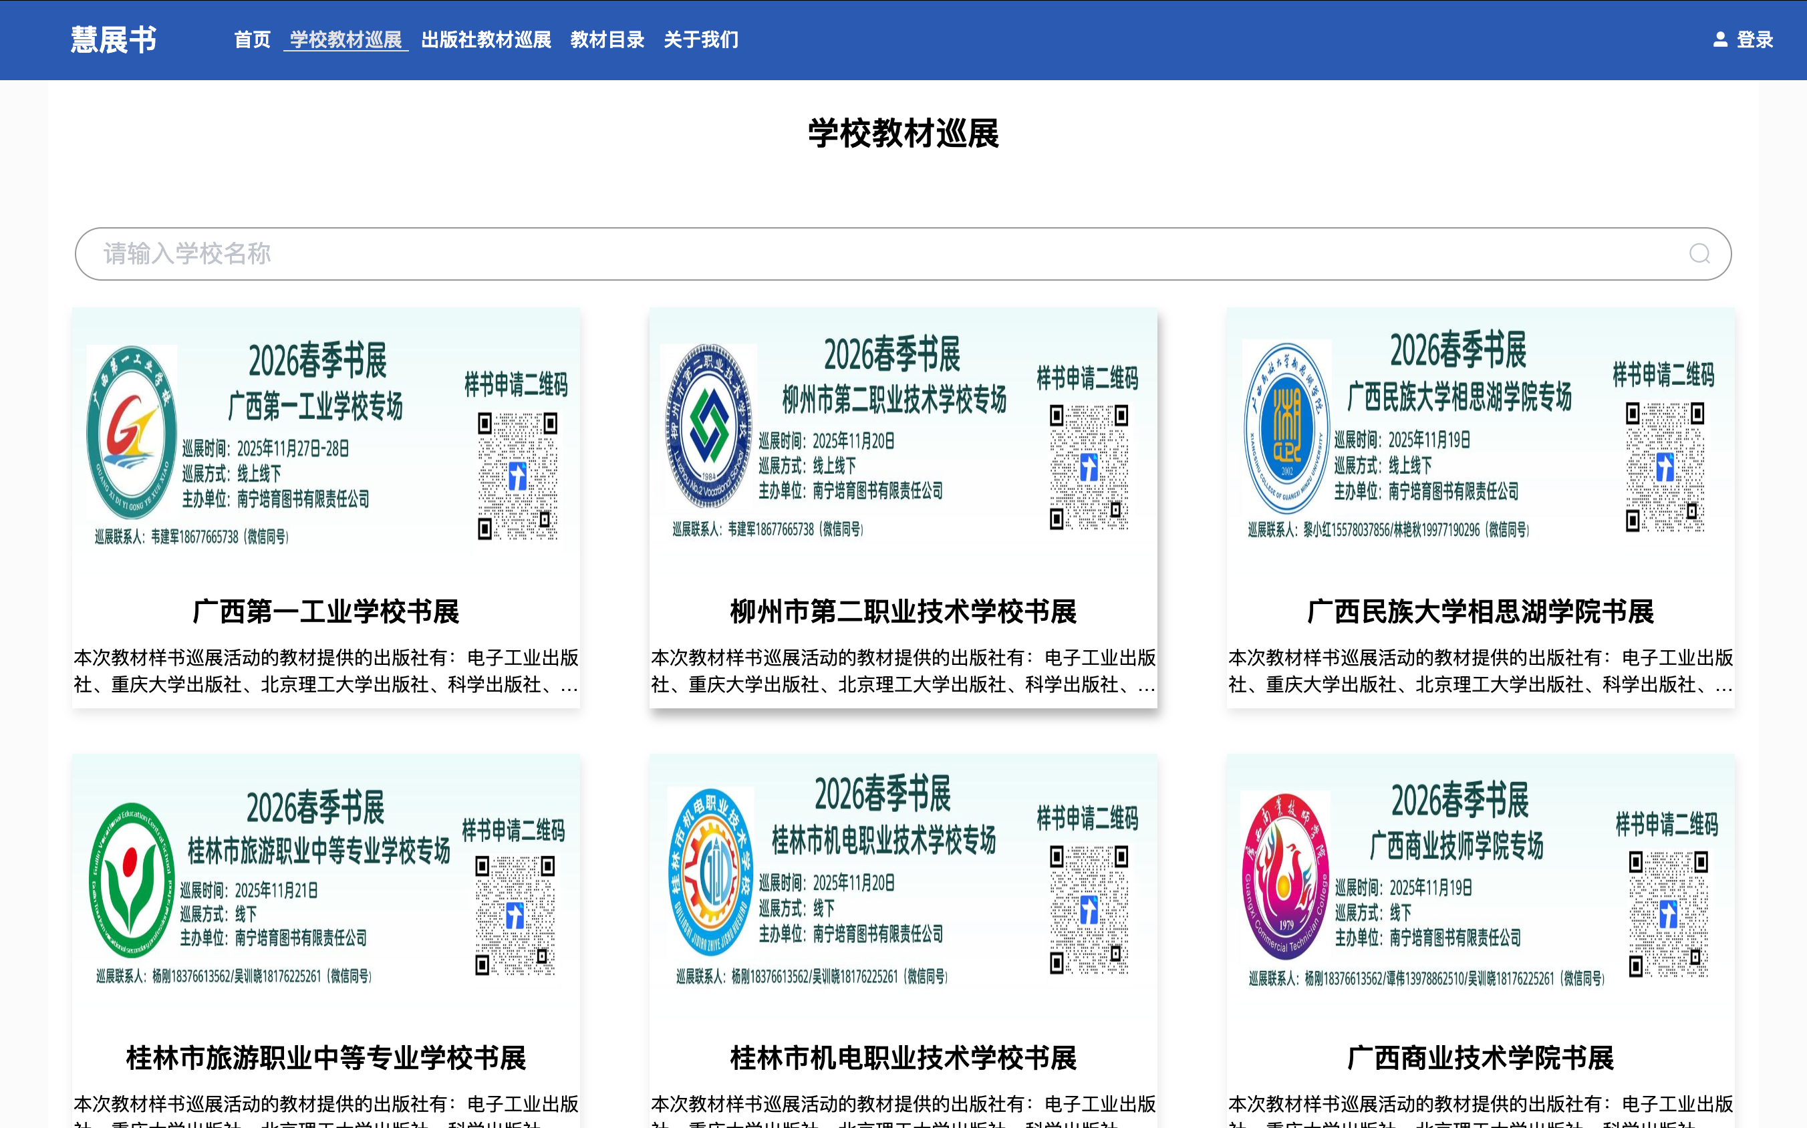Image resolution: width=1807 pixels, height=1128 pixels.
Task: Click the title 桂林市机电职业技术学校书展
Action: pos(903,1058)
